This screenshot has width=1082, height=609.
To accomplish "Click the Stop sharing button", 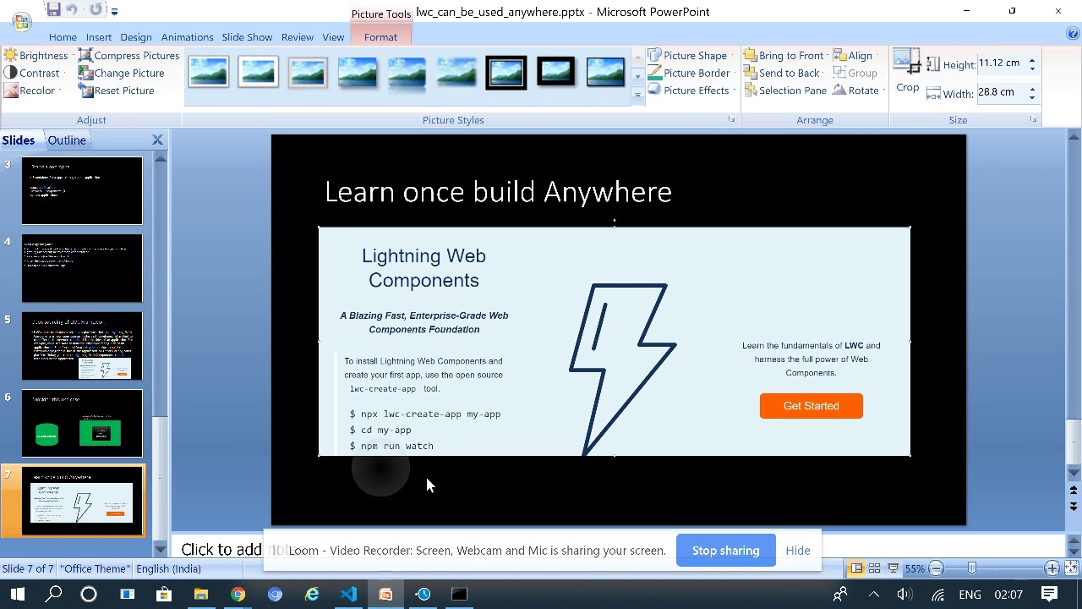I will pos(725,551).
